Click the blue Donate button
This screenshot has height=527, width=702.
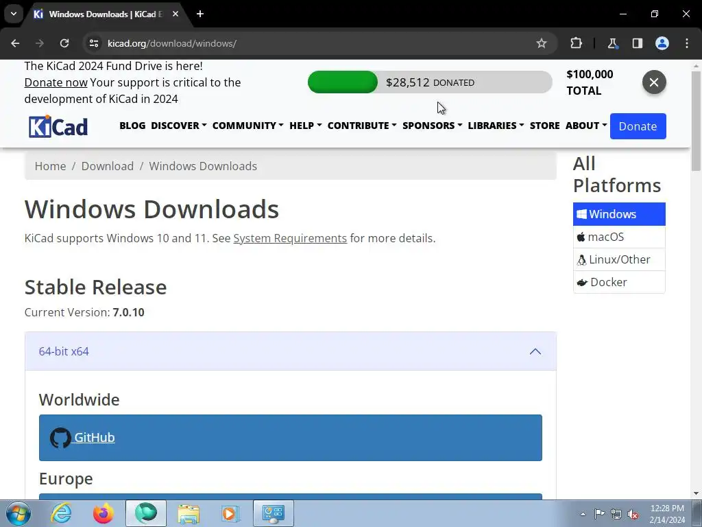638,126
